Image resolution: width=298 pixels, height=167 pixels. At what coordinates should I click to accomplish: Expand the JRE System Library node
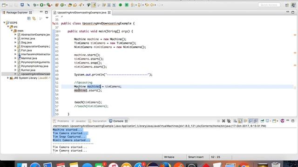pyautogui.click(x=8, y=78)
